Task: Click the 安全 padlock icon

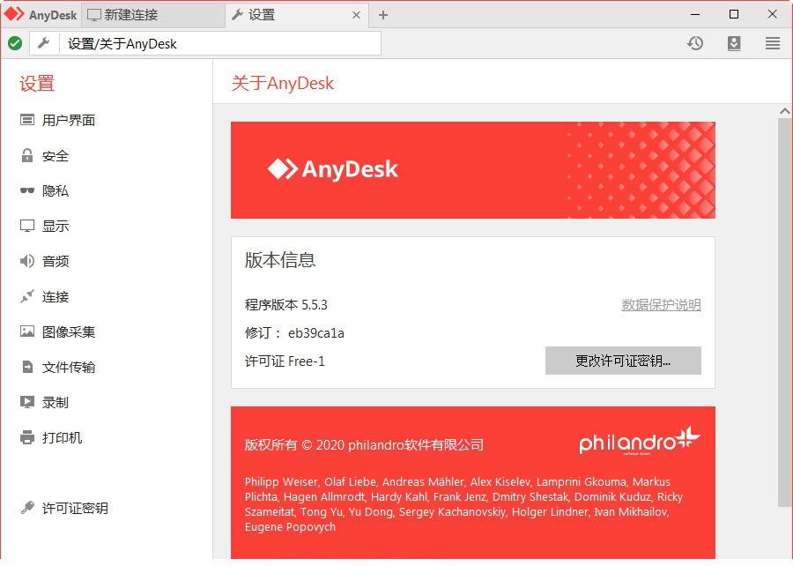Action: 26,155
